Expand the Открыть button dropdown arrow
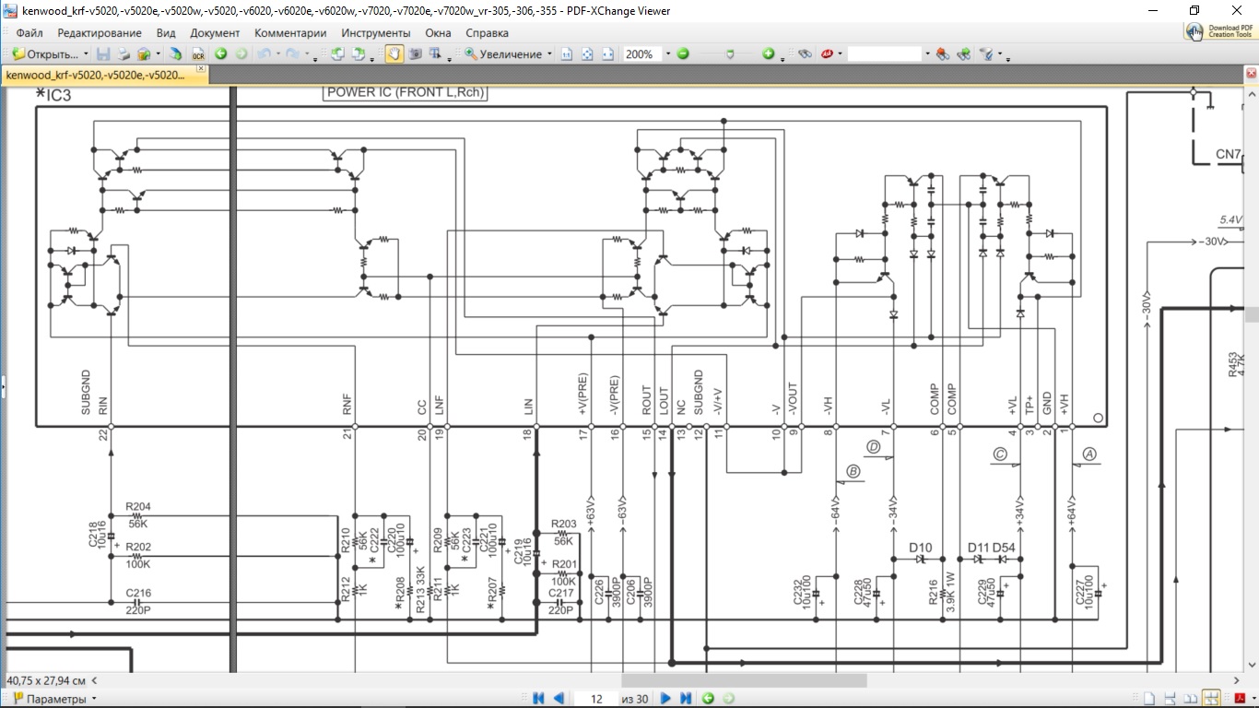Image resolution: width=1259 pixels, height=708 pixels. (86, 54)
